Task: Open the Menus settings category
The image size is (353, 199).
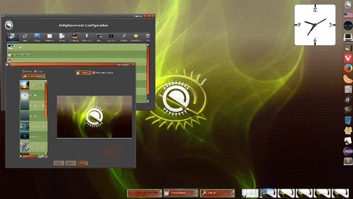Action: 62,37
